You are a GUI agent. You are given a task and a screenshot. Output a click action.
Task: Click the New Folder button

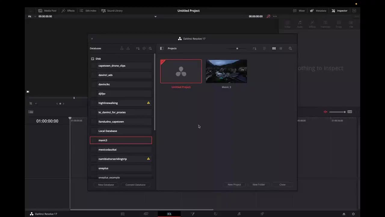point(259,184)
